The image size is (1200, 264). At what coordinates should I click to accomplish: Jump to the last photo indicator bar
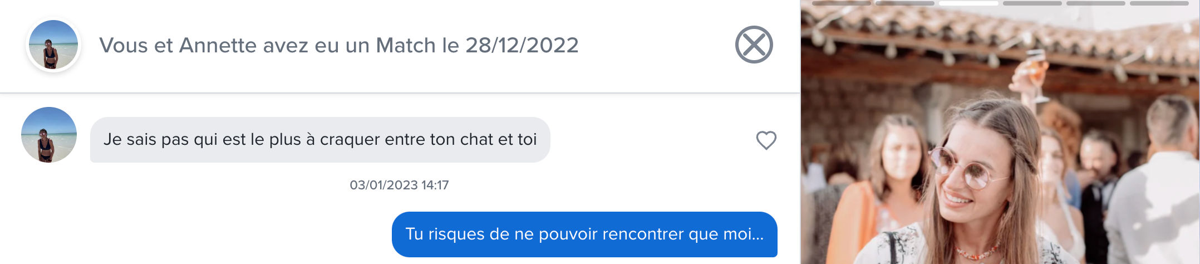pyautogui.click(x=1159, y=3)
